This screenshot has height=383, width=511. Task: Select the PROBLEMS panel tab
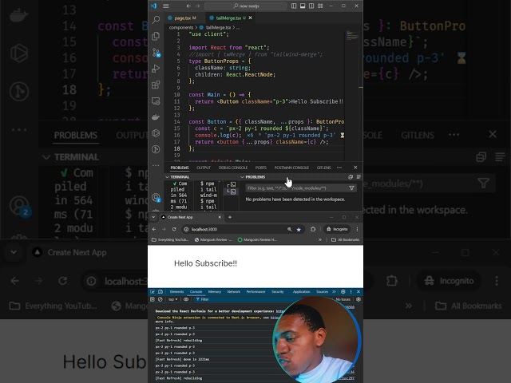pos(180,168)
